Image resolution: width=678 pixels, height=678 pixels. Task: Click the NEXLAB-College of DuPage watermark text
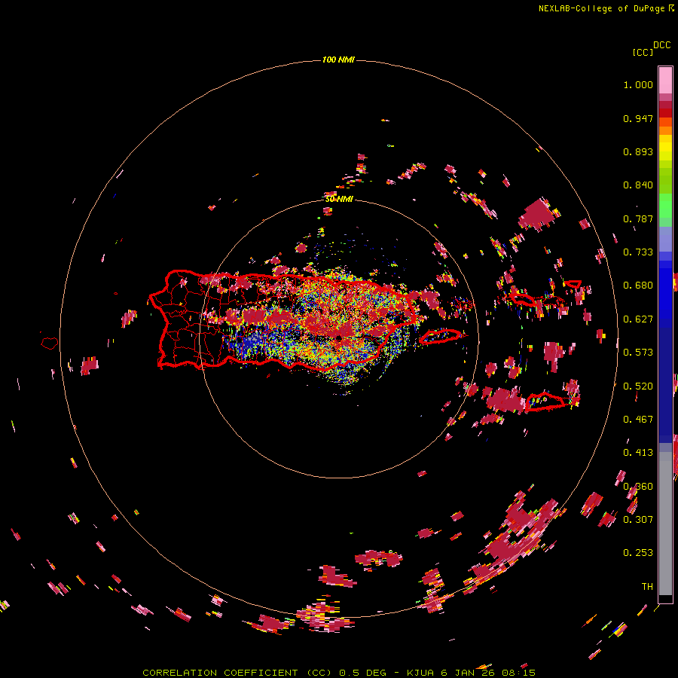pos(606,8)
